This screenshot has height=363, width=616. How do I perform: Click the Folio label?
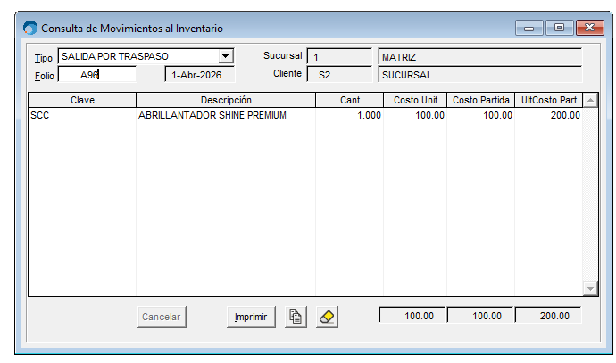tap(44, 76)
